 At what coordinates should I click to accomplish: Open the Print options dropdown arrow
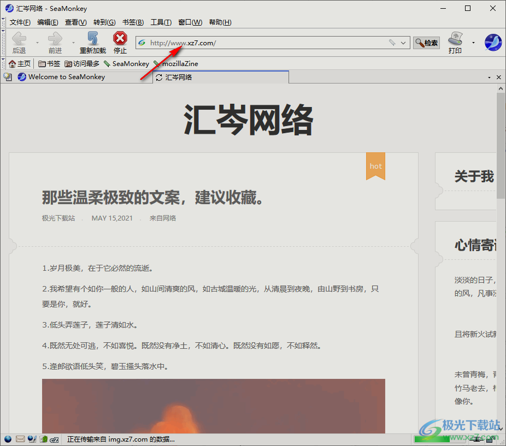pos(473,43)
